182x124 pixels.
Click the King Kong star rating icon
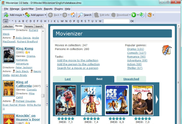point(27,52)
